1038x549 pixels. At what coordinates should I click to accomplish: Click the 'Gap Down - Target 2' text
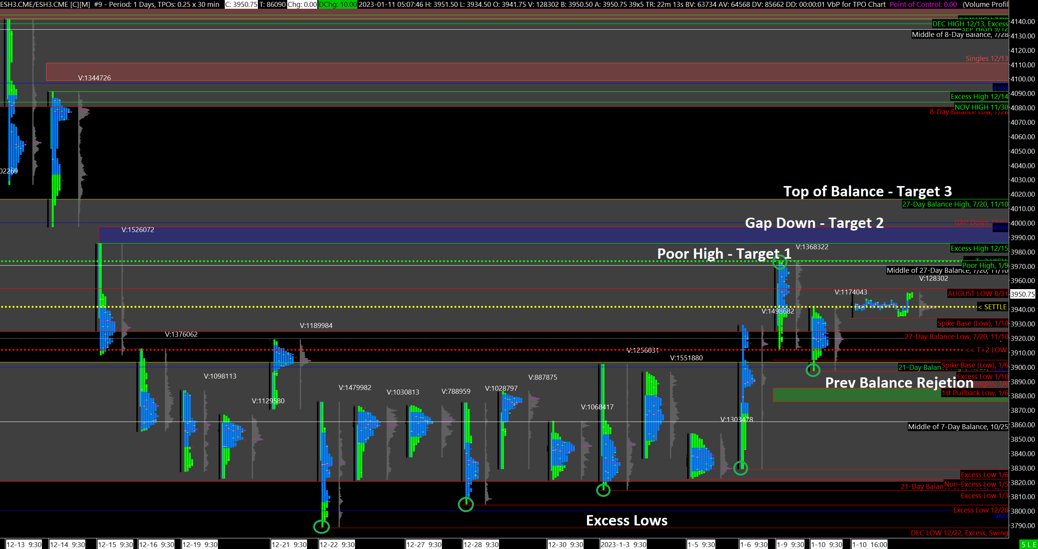814,223
